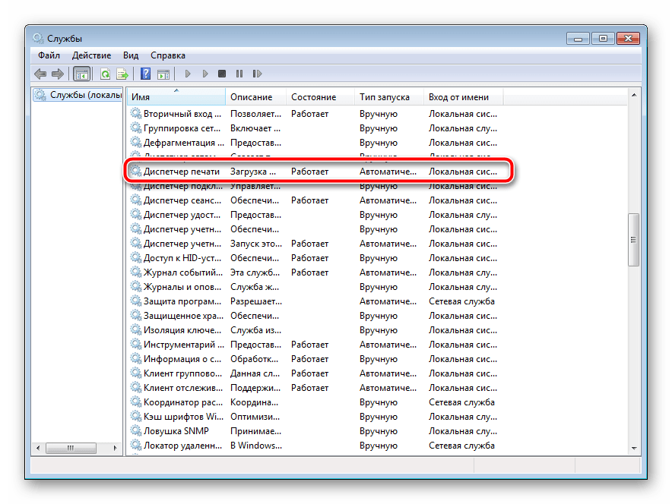Toggle the console tree view button
The height and width of the screenshot is (504, 672).
click(81, 74)
